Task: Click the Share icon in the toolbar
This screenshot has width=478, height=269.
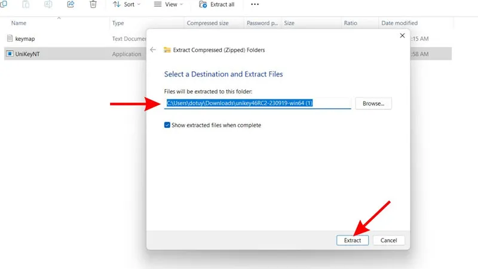Action: click(71, 4)
